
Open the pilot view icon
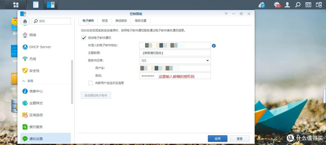point(319,5)
